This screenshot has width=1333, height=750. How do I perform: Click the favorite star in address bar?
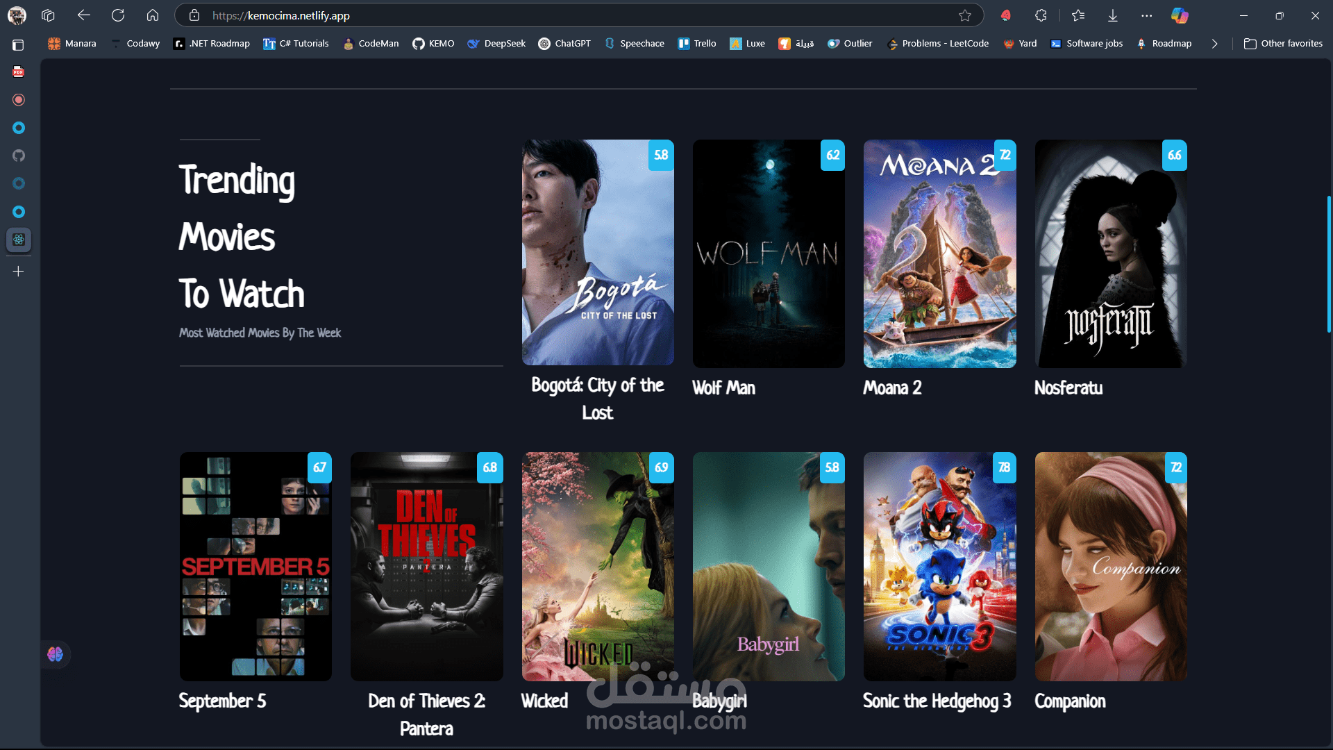pos(964,15)
